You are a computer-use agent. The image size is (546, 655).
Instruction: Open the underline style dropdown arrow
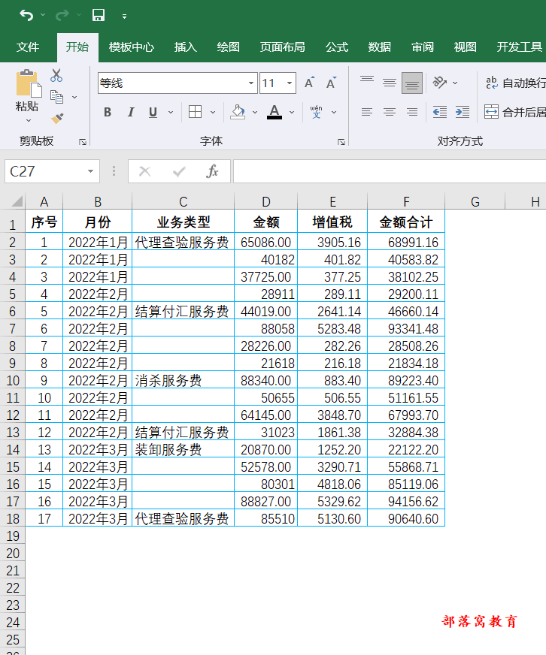170,113
